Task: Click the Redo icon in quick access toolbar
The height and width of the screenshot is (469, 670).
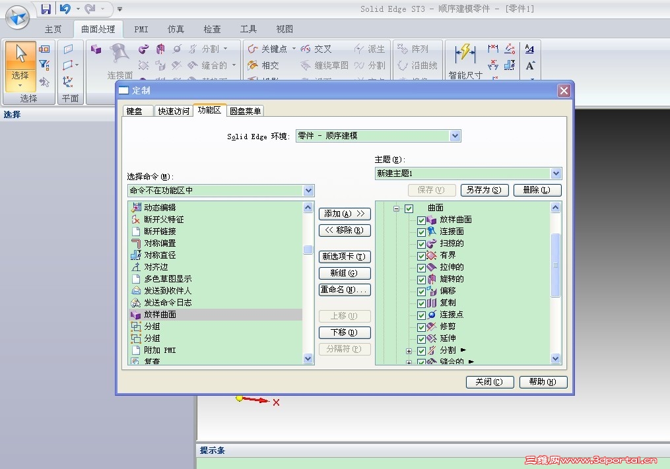Action: (x=90, y=9)
